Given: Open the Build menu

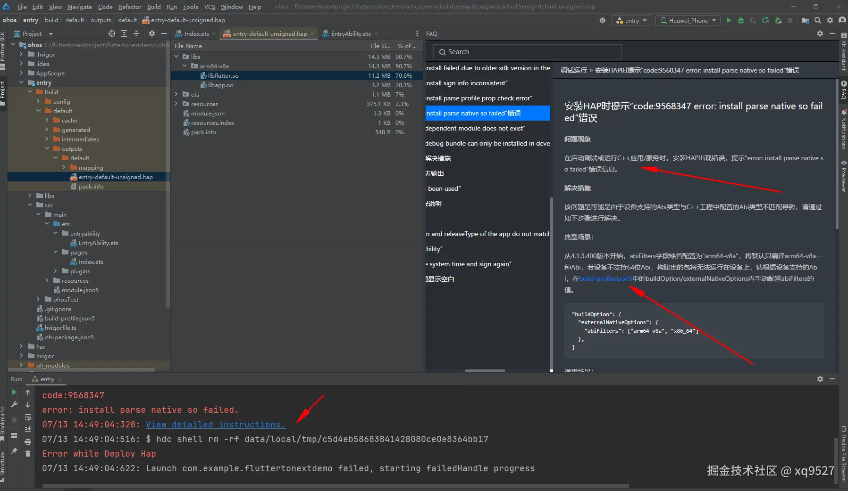Looking at the screenshot, I should point(154,7).
